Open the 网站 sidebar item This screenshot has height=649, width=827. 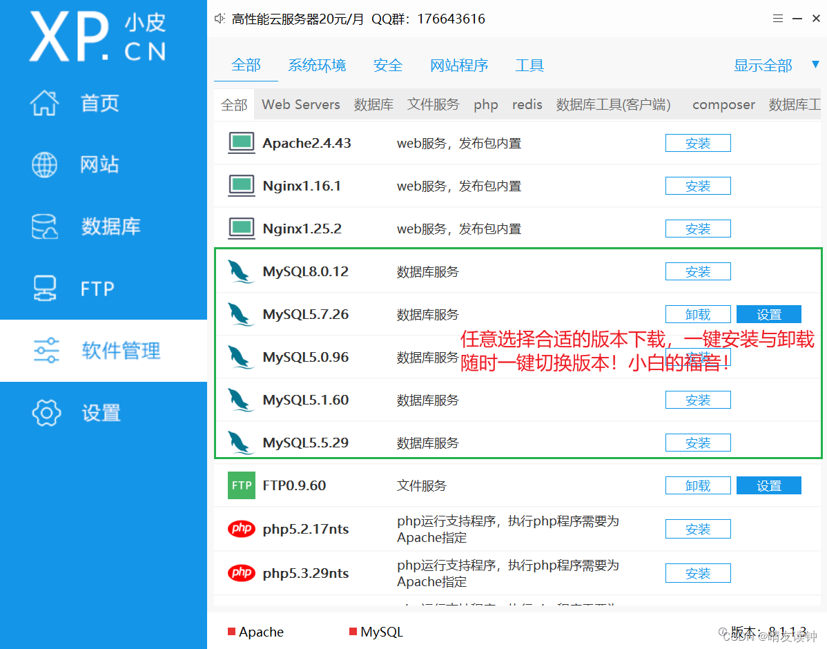104,164
